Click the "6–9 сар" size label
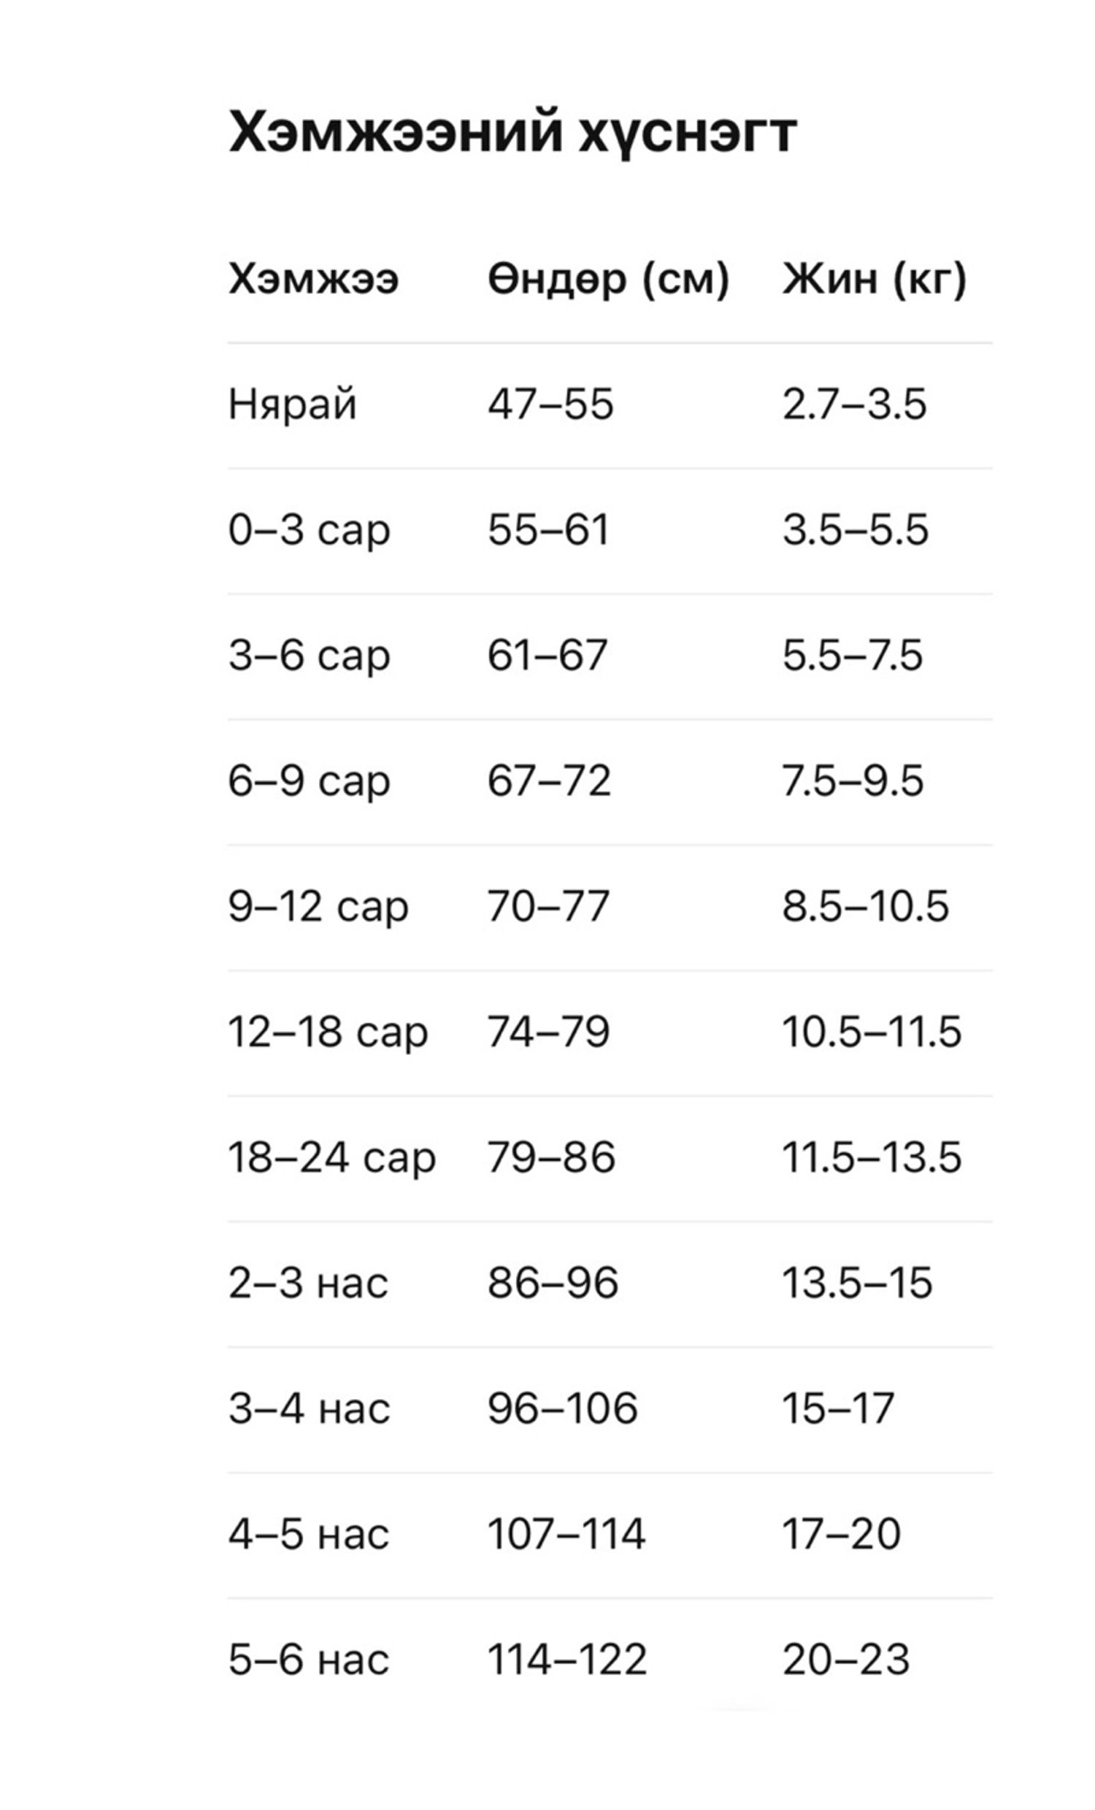 click(309, 781)
